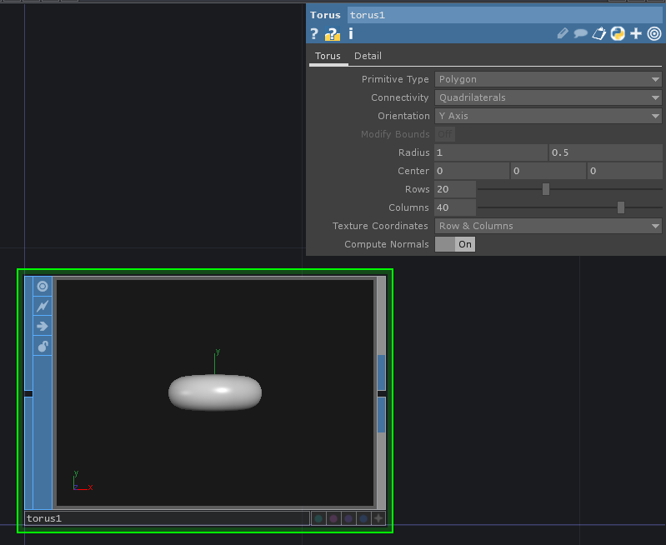Image resolution: width=666 pixels, height=545 pixels.
Task: Open the Texture Coordinates dropdown
Action: [x=548, y=226]
